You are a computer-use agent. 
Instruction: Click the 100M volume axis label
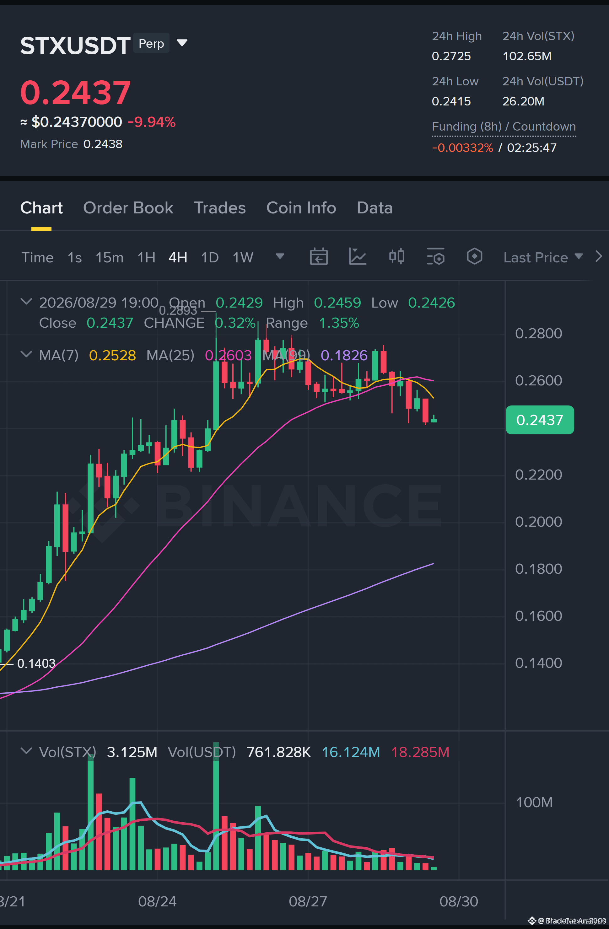[534, 802]
